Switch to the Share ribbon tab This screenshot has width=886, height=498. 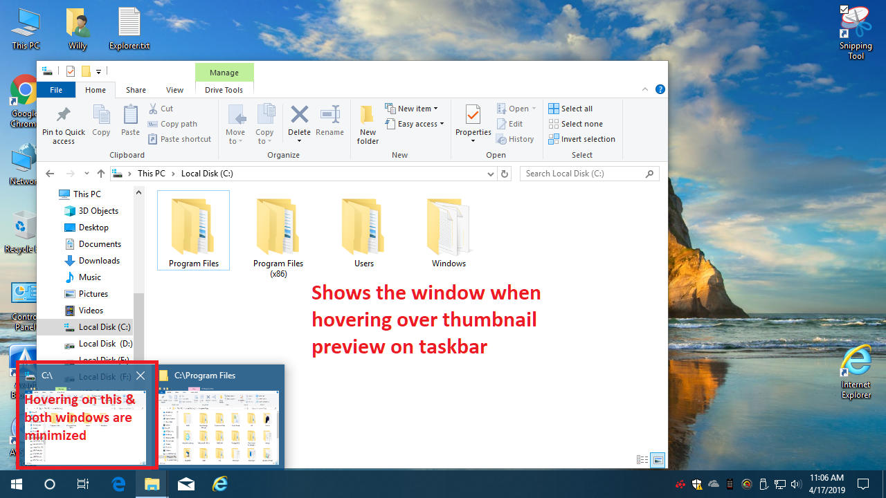(x=136, y=90)
